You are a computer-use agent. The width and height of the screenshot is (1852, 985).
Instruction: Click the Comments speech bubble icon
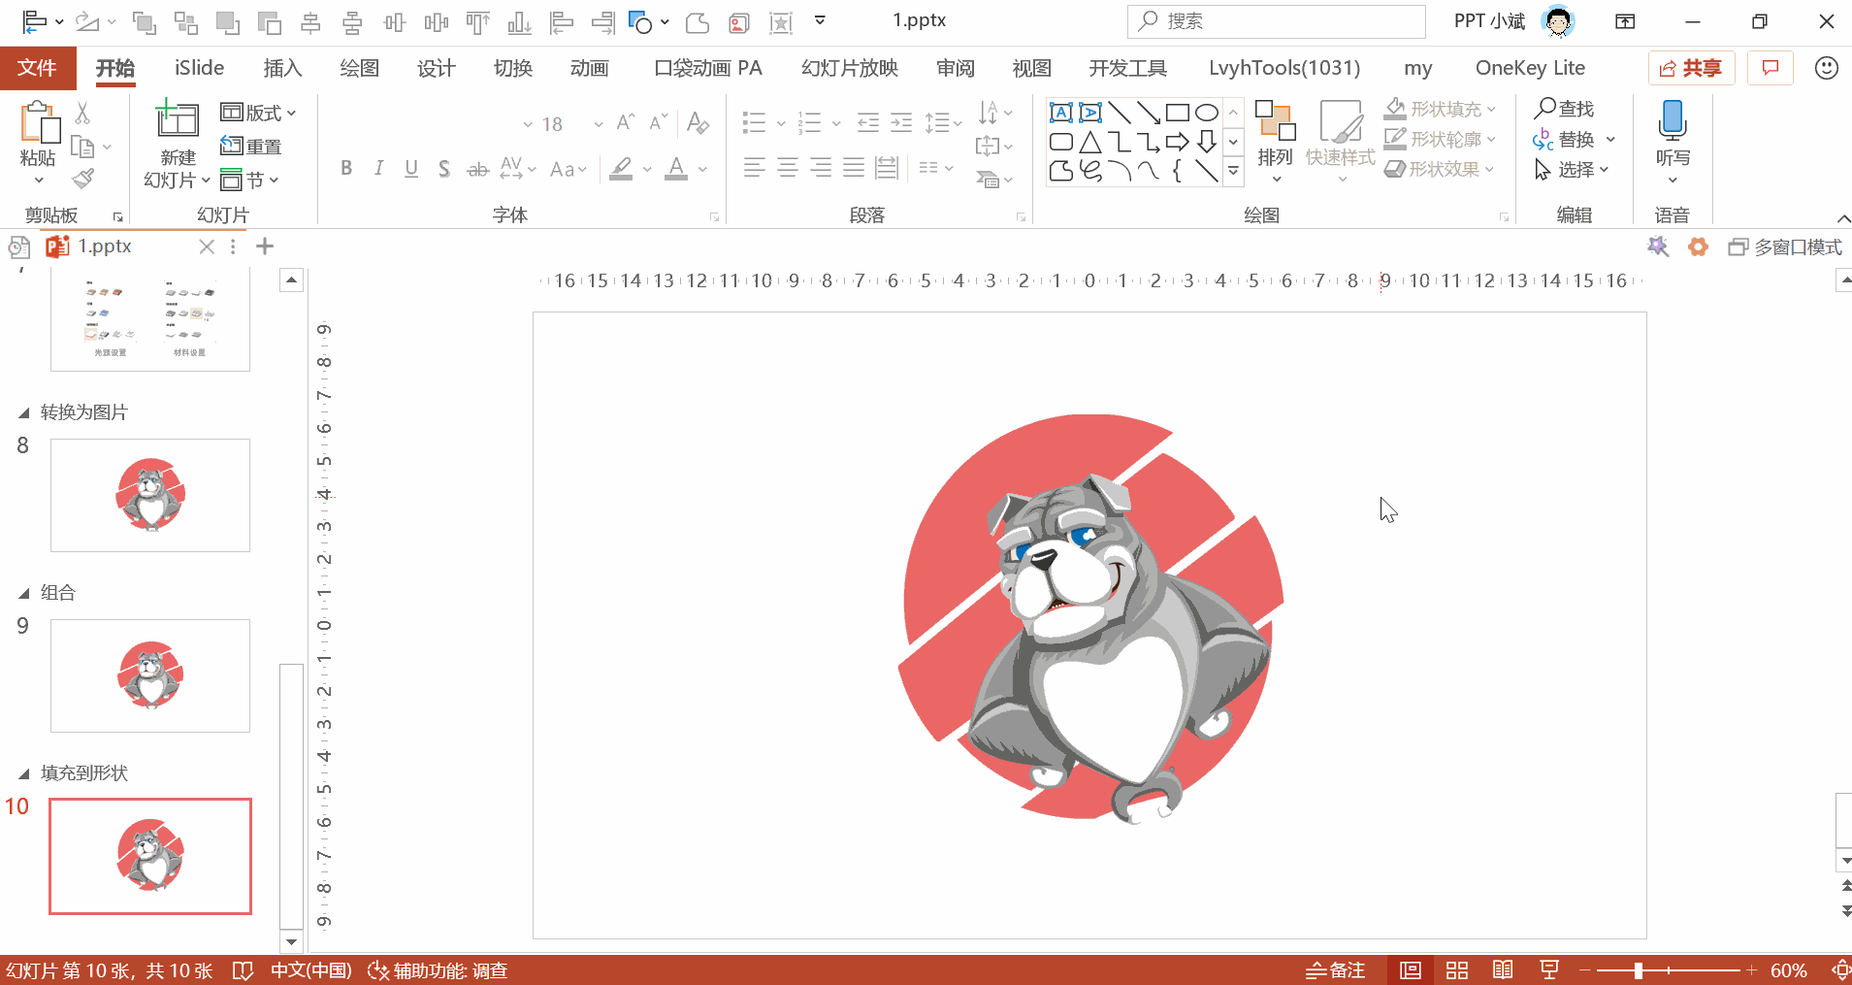[x=1771, y=68]
